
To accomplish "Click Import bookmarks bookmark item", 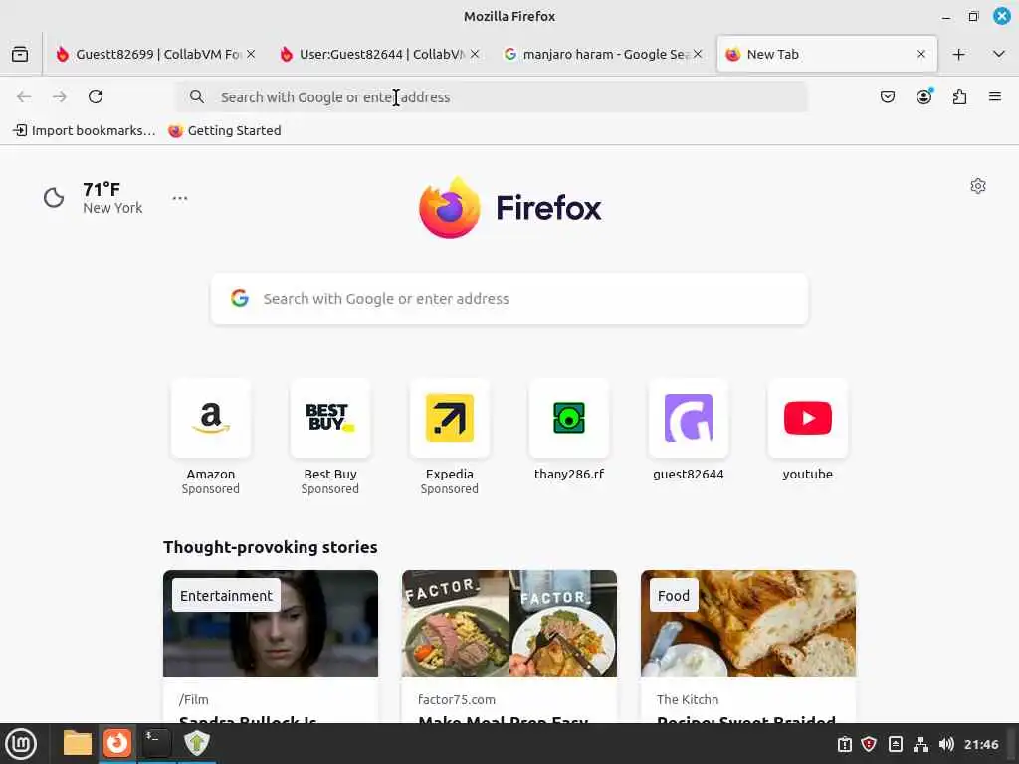I will [84, 130].
